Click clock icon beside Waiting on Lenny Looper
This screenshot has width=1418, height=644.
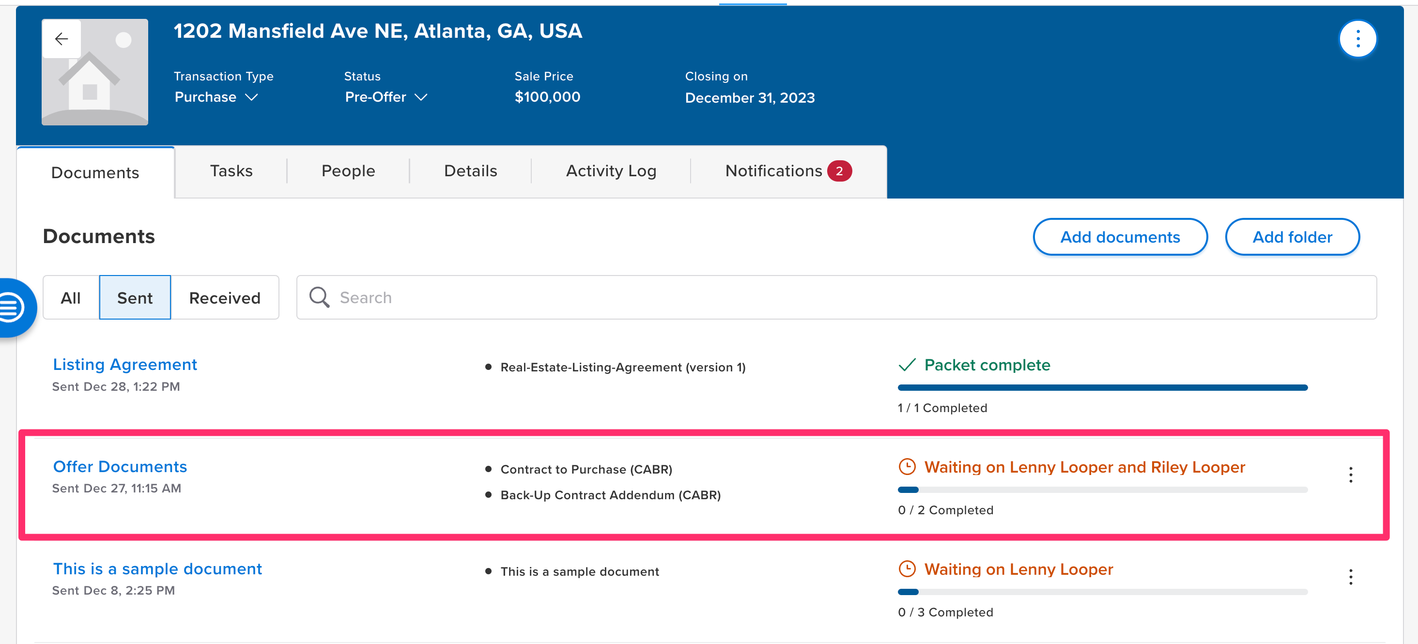click(x=907, y=568)
